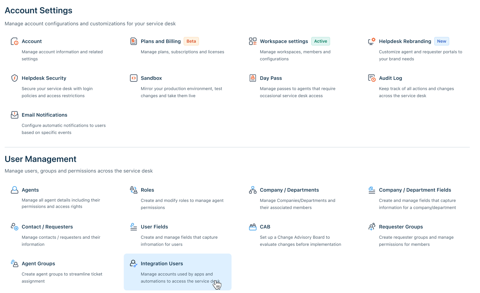Click the Account settings icon
This screenshot has height=293, width=480.
[x=15, y=41]
